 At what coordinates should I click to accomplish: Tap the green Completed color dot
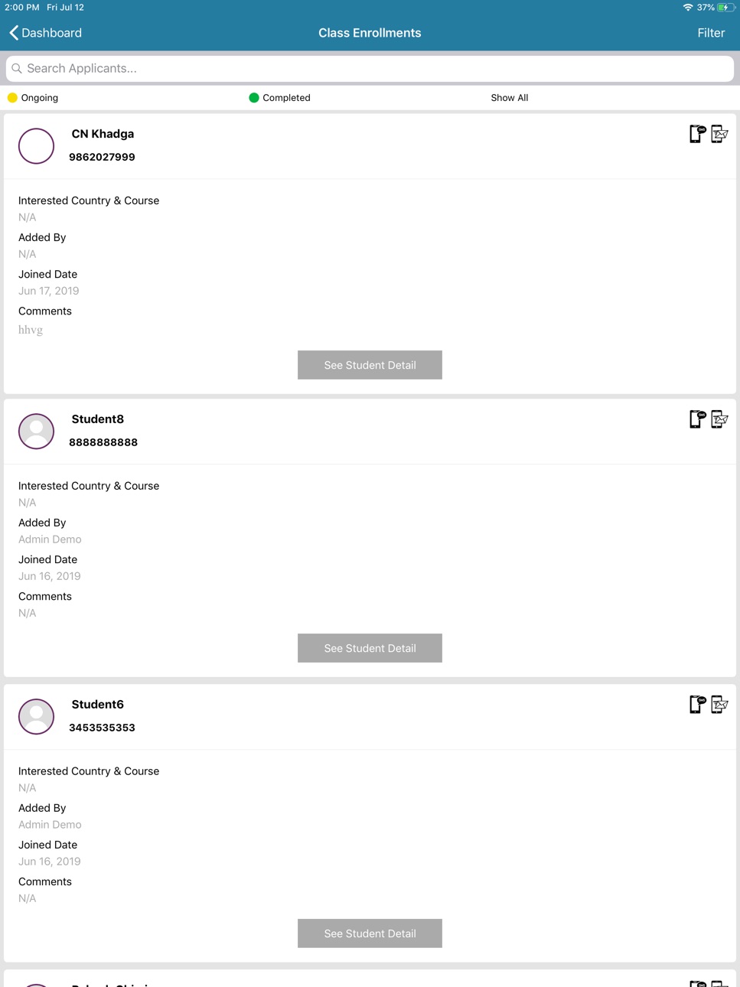tap(254, 98)
